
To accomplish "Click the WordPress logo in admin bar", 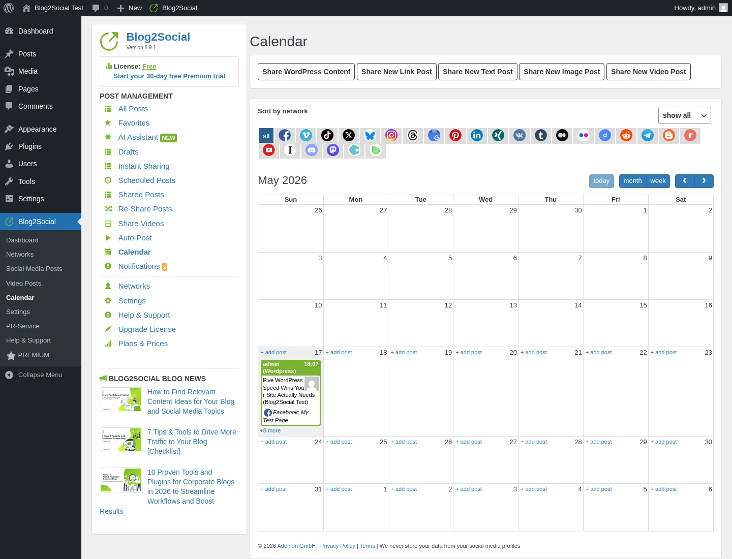I will point(9,8).
